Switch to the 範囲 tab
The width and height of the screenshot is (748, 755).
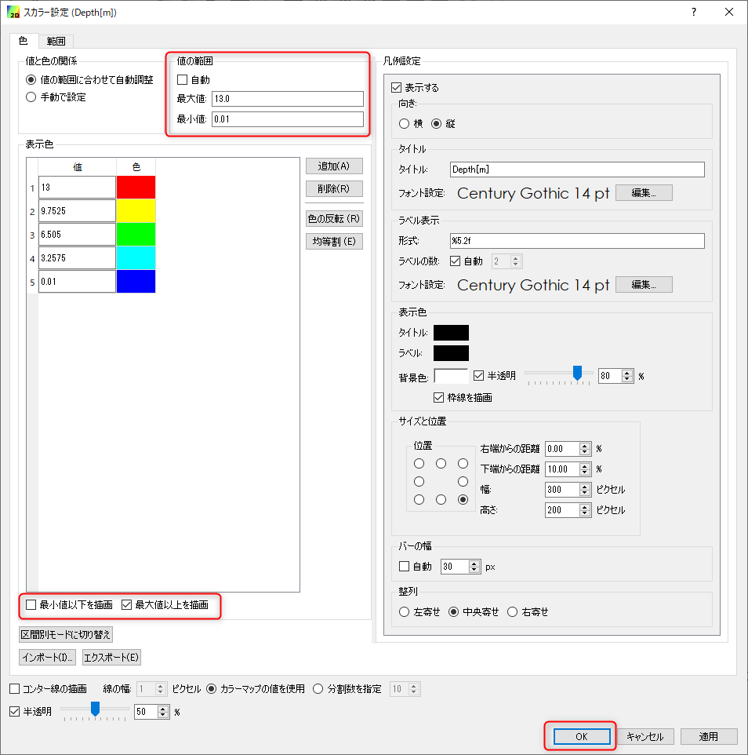[56, 42]
